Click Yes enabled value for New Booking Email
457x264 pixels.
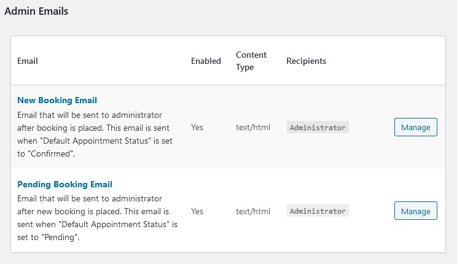pos(197,128)
